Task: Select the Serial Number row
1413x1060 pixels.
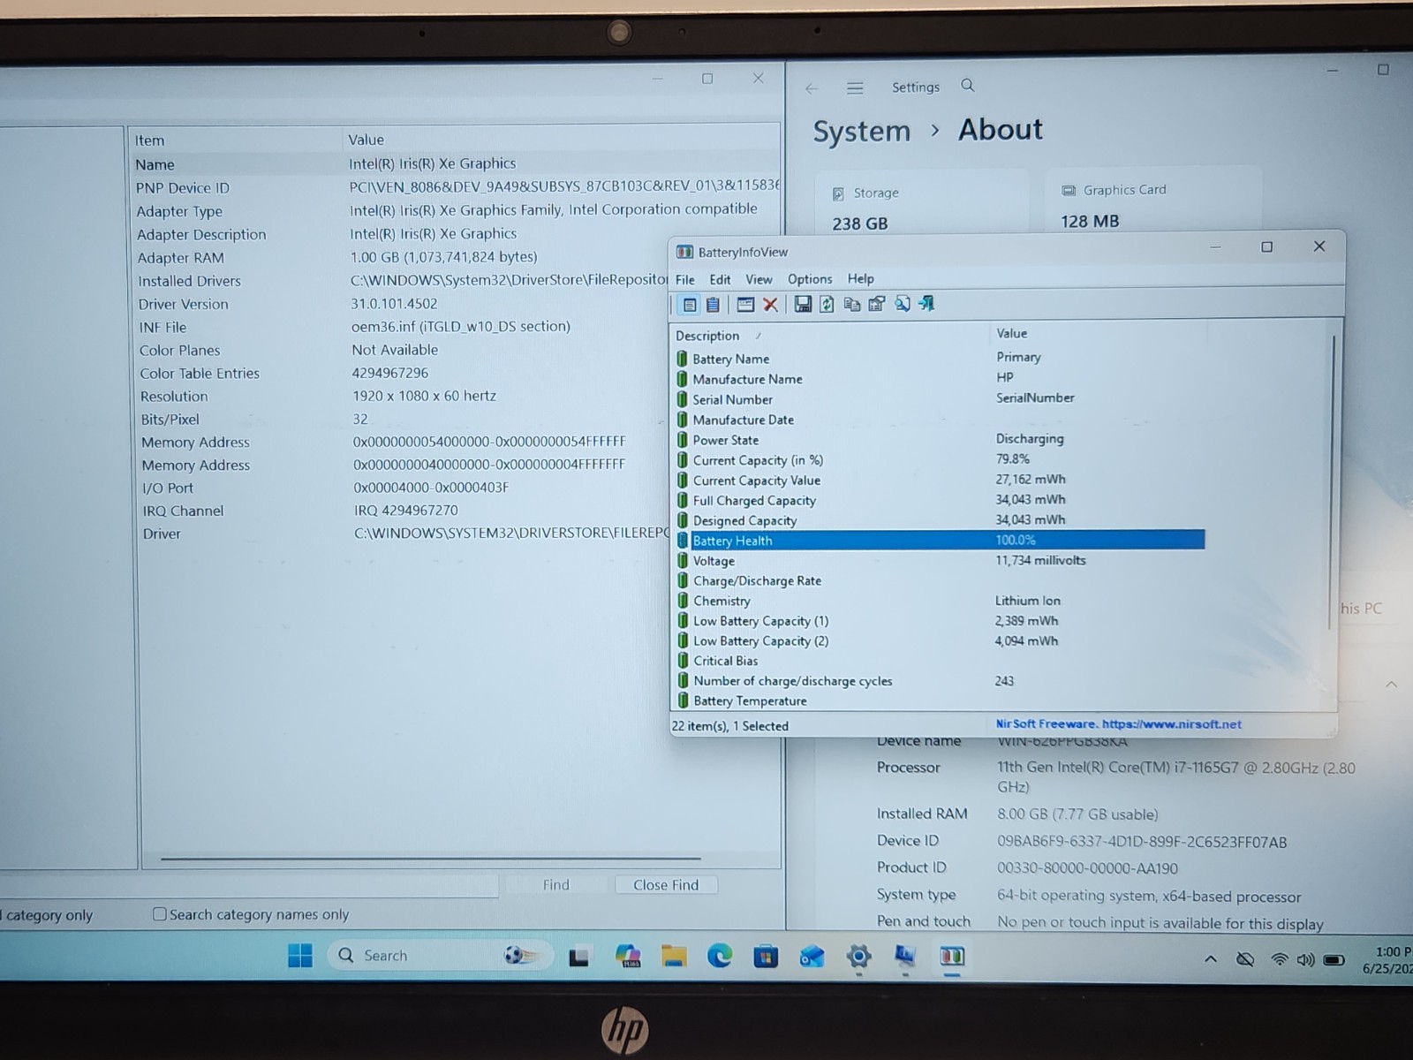Action: (x=939, y=399)
